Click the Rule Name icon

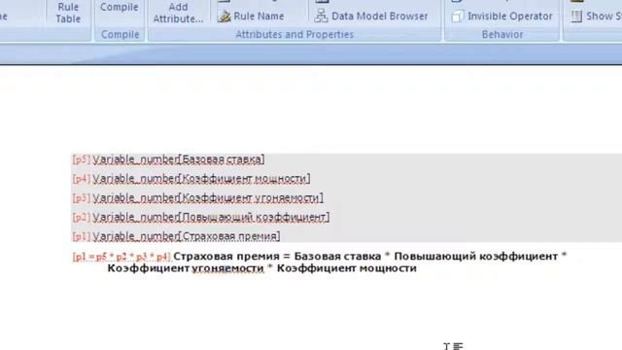225,17
